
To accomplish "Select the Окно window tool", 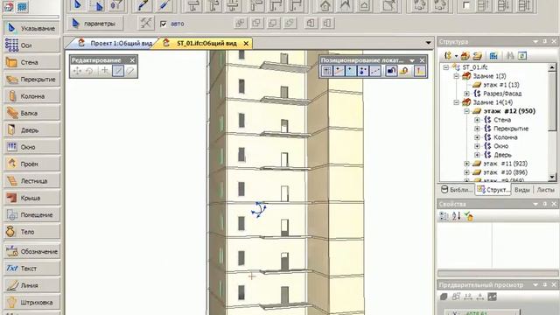I will [31, 147].
